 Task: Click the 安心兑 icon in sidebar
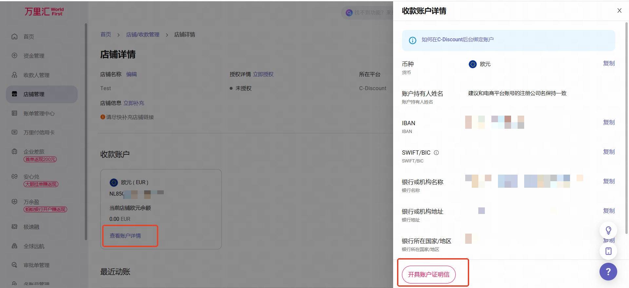14,176
